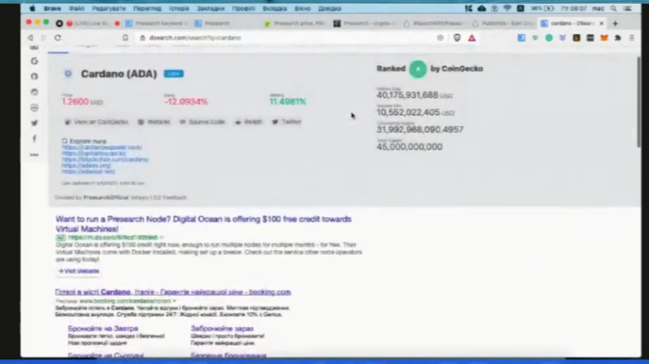Screen dimensions: 649x364
Task: Open the Brave Shields lion icon
Action: coord(457,38)
